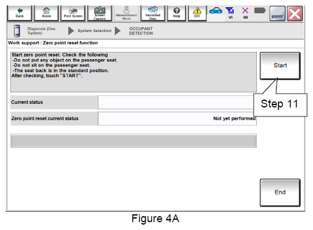Click the MI status indicator
This screenshot has width=313, height=230.
(x=245, y=13)
